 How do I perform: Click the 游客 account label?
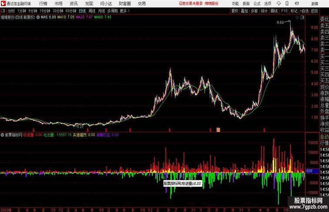click(315, 3)
